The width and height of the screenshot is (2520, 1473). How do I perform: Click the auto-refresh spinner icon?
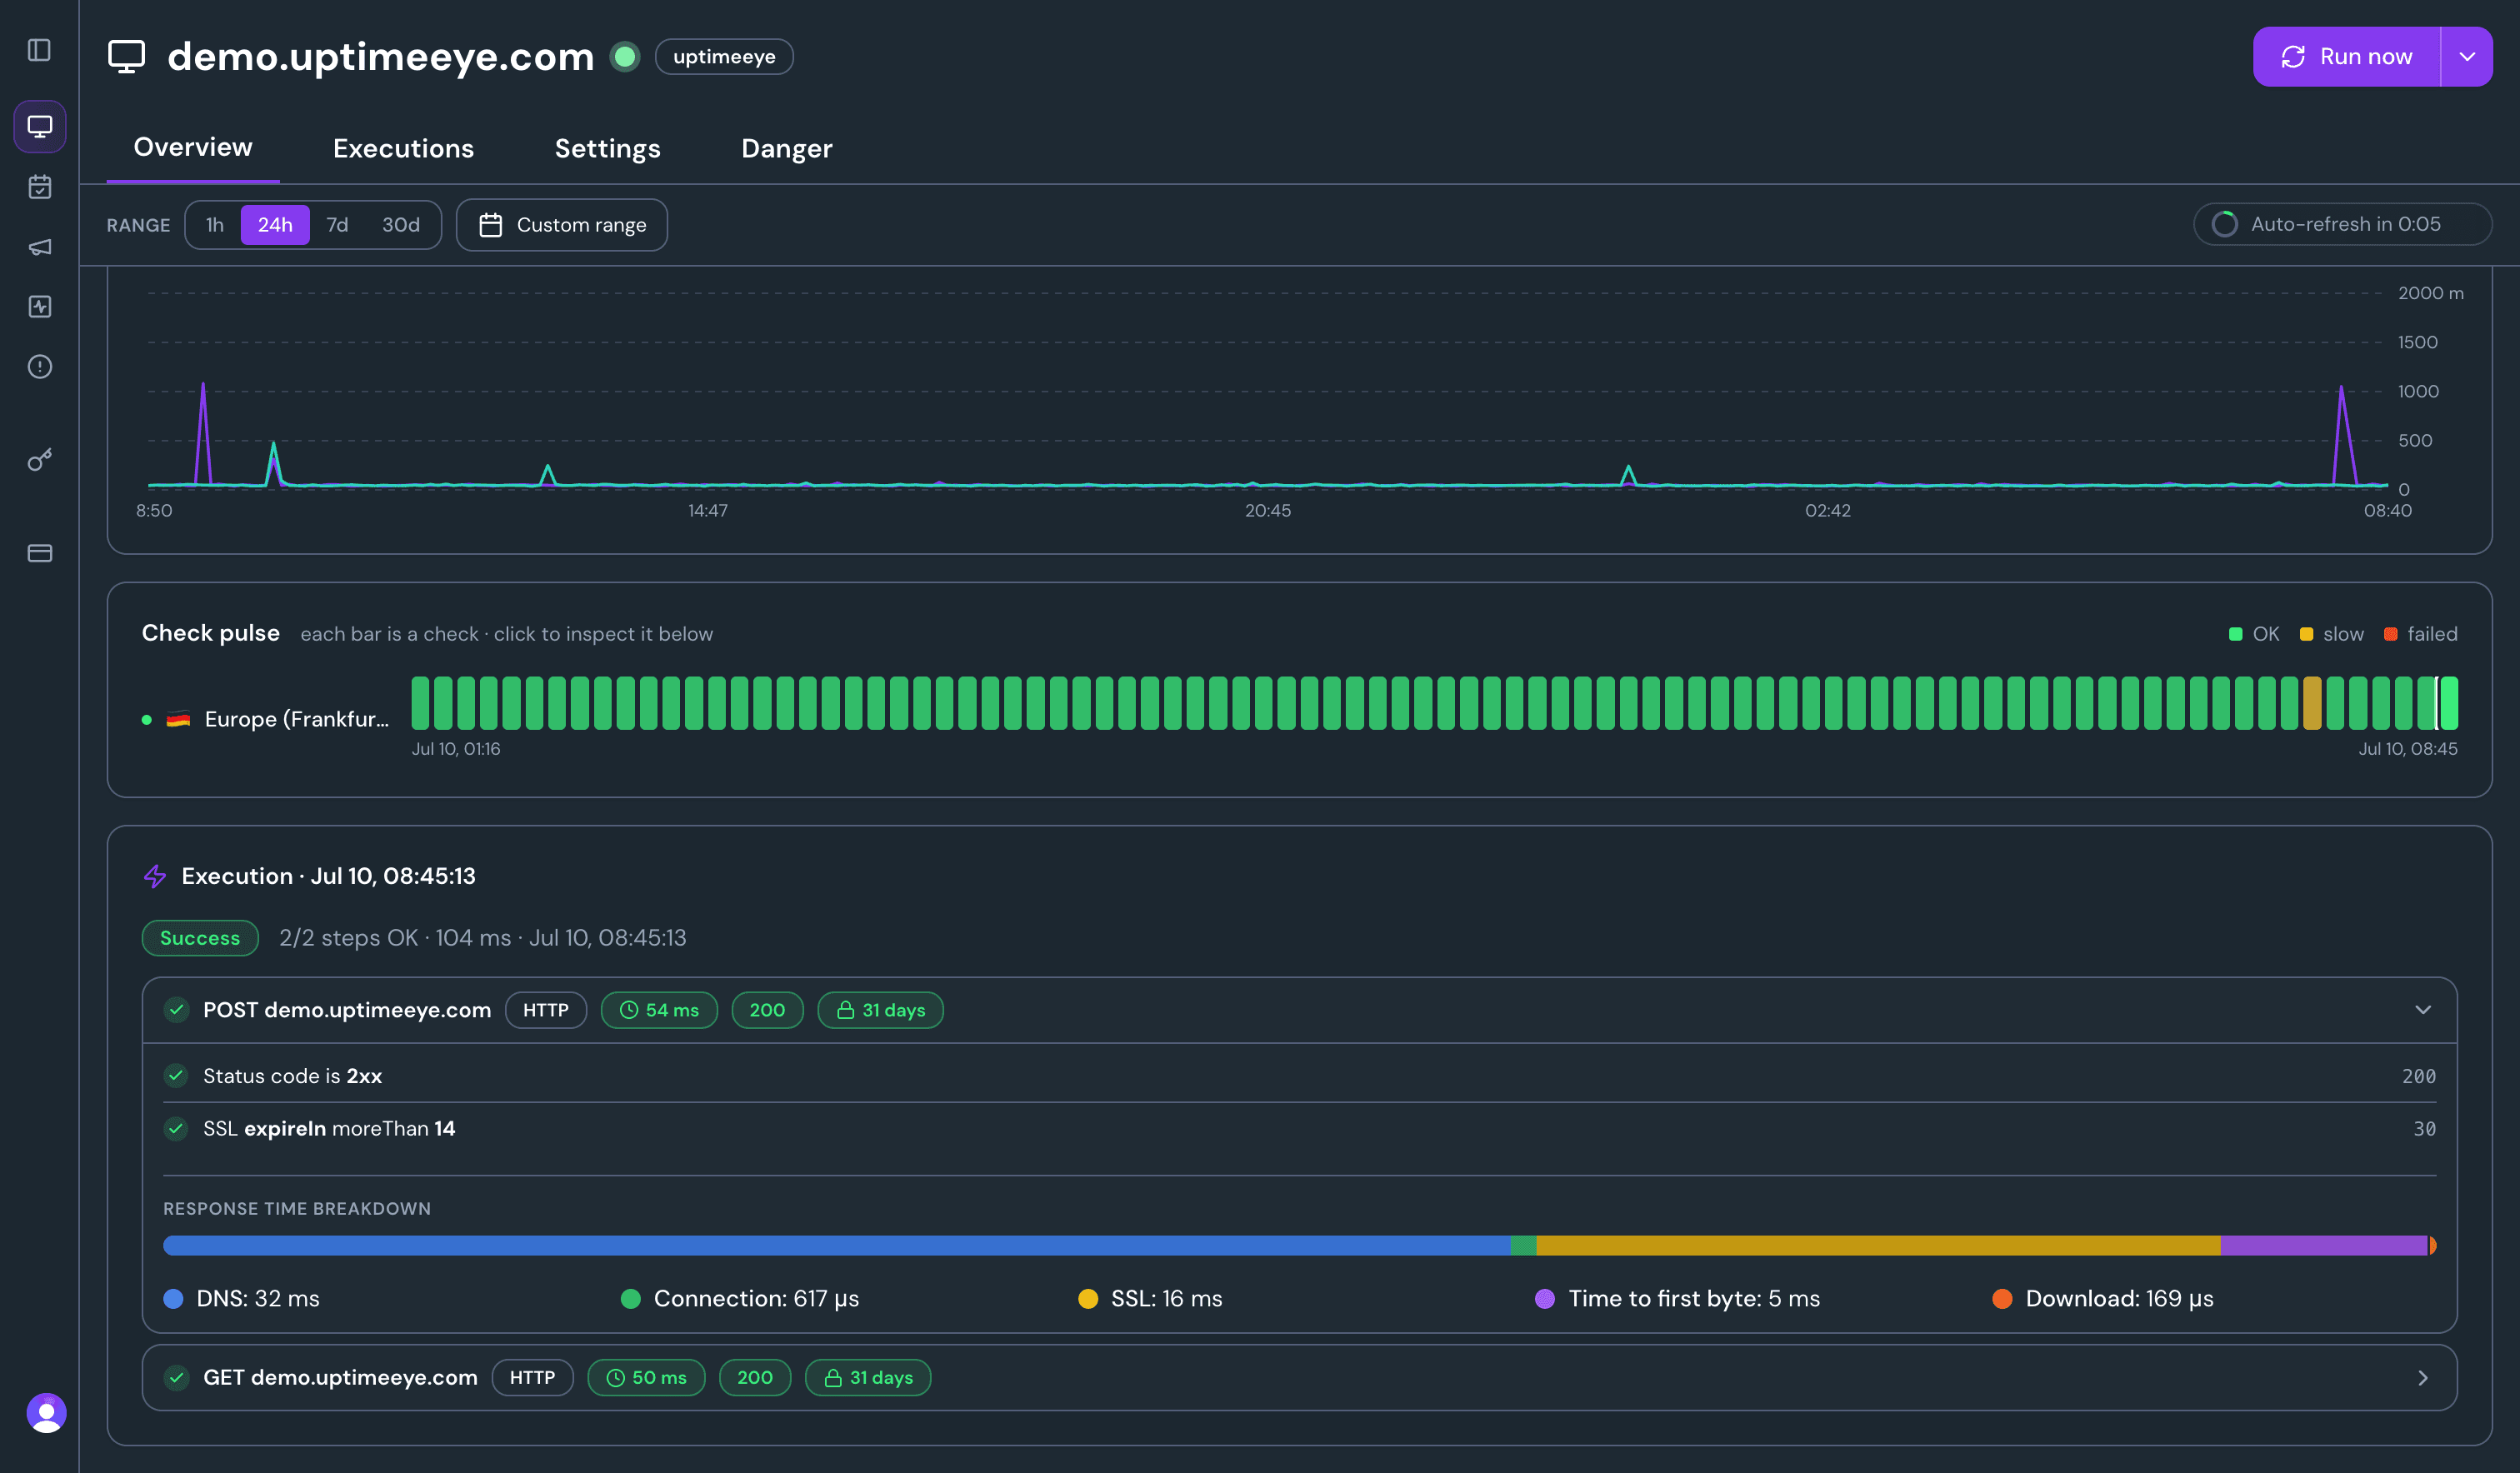[2224, 224]
